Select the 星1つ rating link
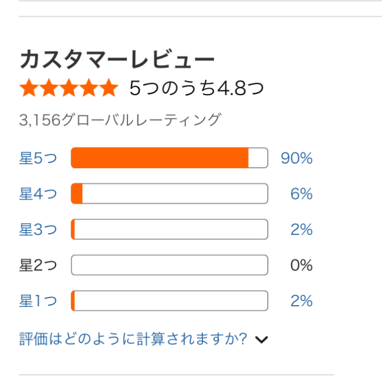 pos(38,300)
